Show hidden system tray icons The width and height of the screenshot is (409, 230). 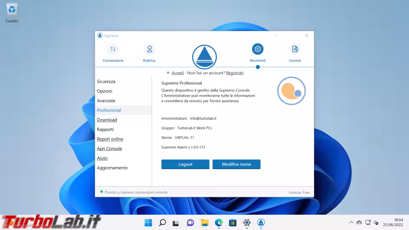pos(351,223)
